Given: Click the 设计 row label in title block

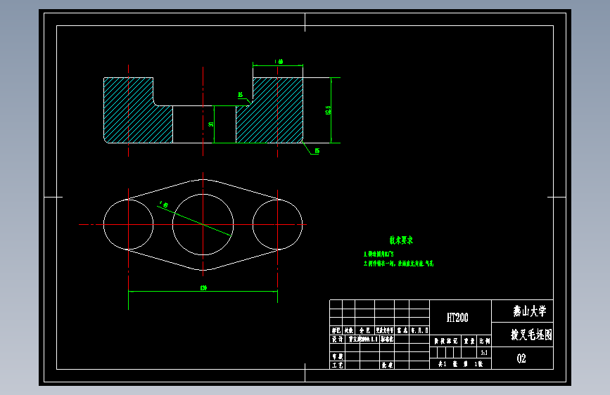Looking at the screenshot, I should (x=337, y=339).
